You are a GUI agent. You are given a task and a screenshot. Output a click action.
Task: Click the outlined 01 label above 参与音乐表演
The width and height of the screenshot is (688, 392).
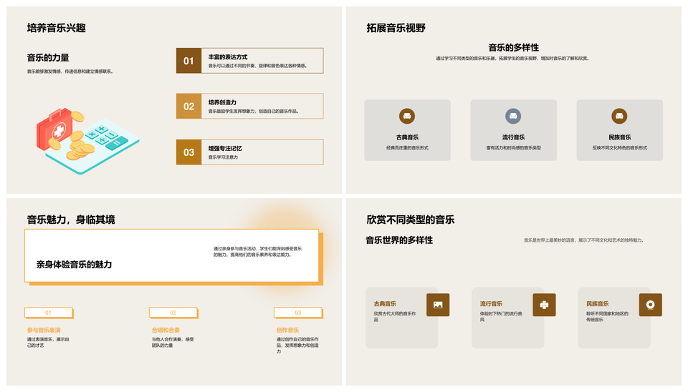[48, 313]
